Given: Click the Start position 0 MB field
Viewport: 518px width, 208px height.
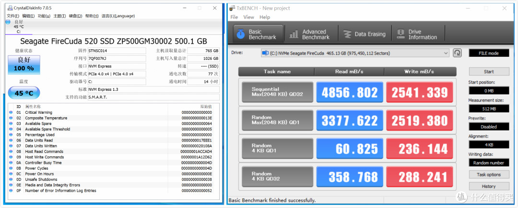Looking at the screenshot, I should tap(489, 90).
